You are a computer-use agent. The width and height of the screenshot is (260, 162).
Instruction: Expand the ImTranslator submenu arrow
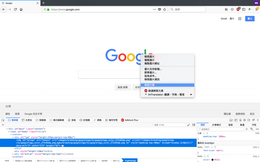tap(191, 95)
